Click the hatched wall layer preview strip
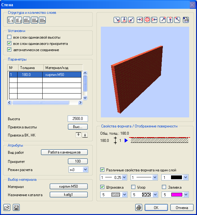197x215 pixels. (159, 140)
